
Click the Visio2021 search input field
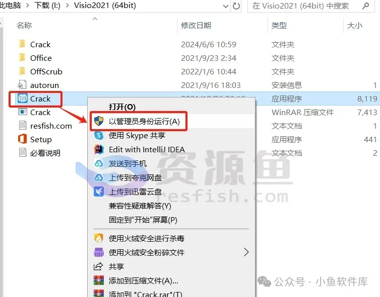pos(311,6)
